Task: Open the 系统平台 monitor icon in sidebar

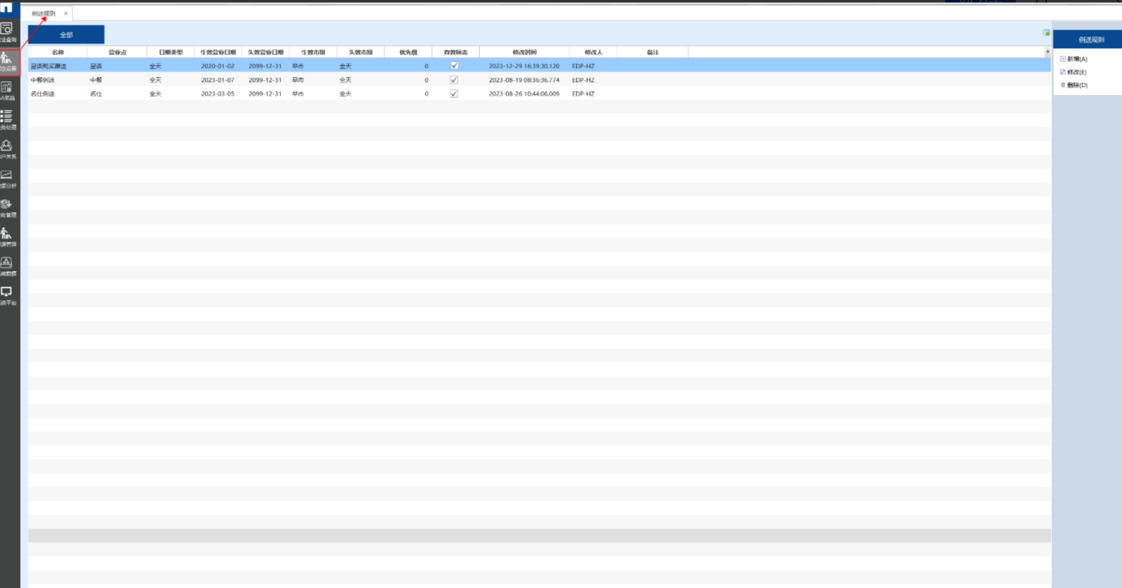Action: (7, 294)
